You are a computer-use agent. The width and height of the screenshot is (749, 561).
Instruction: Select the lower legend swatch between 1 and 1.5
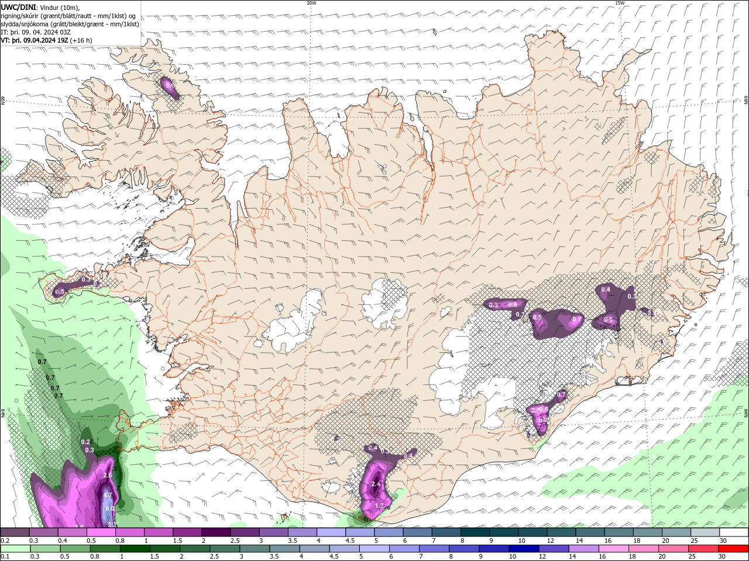[x=136, y=549]
